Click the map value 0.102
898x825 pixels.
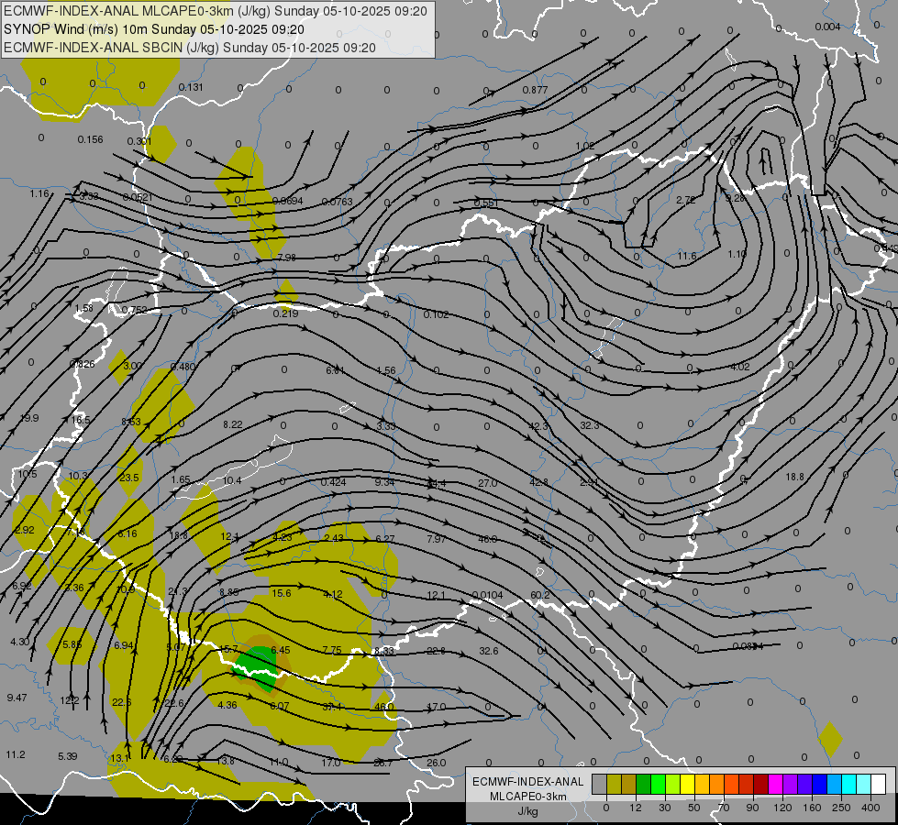click(x=437, y=314)
